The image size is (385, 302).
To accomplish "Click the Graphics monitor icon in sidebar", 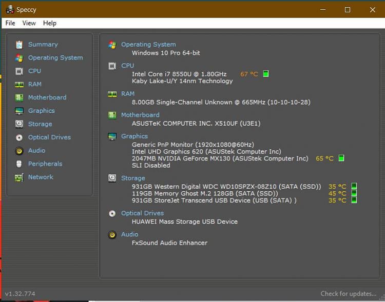I will coord(19,111).
